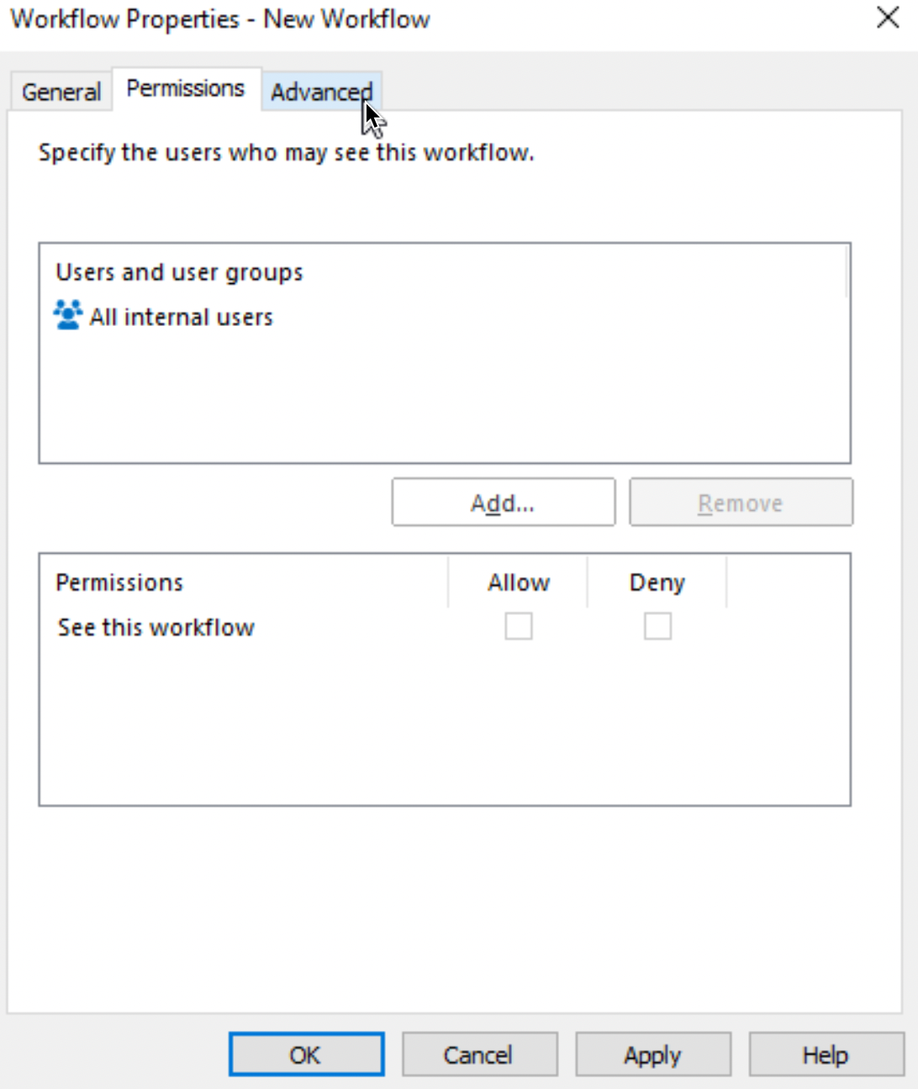Click the scrollbar in the users list
This screenshot has width=918, height=1089.
(x=846, y=271)
